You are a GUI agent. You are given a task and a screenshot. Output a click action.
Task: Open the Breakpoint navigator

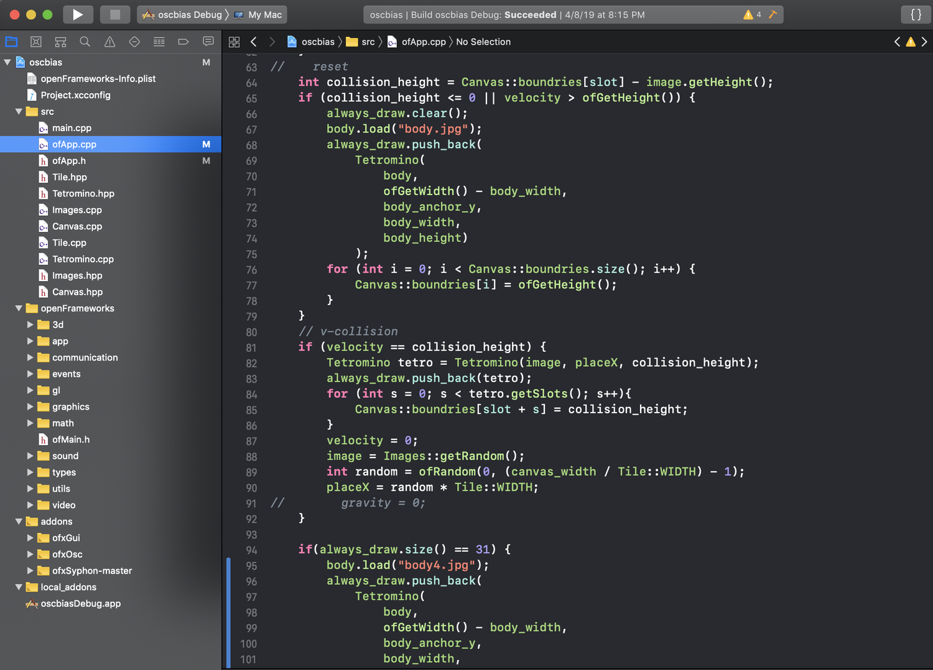point(183,42)
